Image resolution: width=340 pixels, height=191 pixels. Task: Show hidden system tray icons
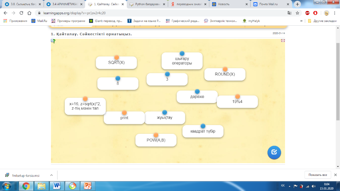point(289,186)
